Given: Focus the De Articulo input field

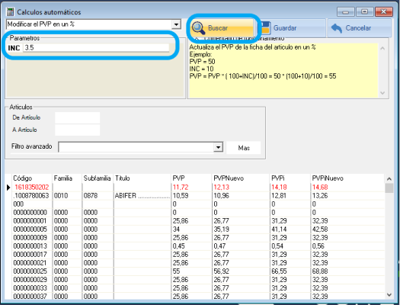Looking at the screenshot, I should click(x=77, y=117).
